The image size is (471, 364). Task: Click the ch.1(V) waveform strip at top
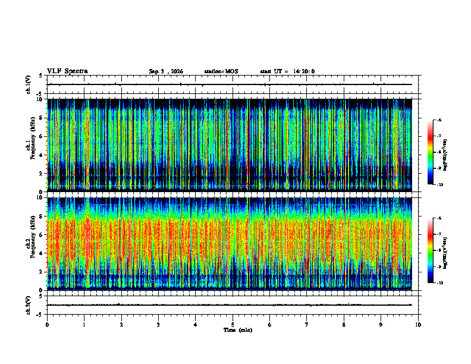pos(233,84)
